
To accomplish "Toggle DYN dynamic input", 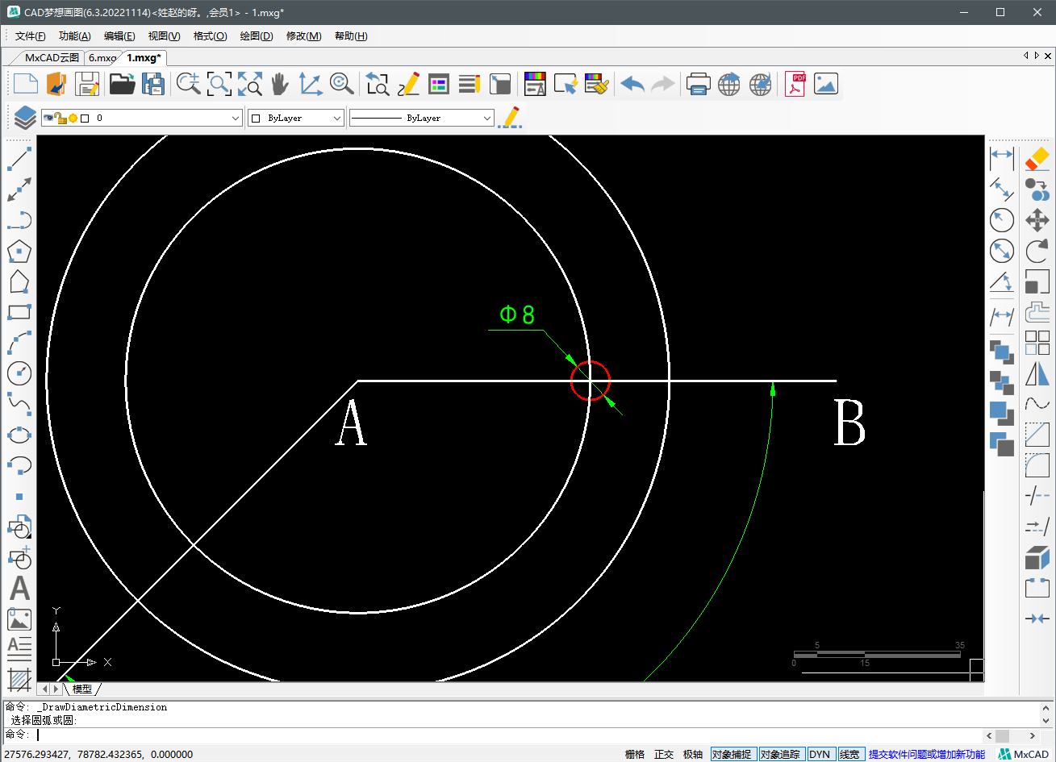I will pyautogui.click(x=820, y=755).
